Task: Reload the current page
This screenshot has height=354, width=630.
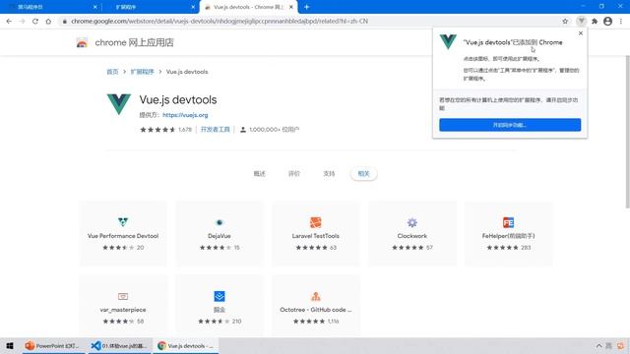Action: click(35, 22)
